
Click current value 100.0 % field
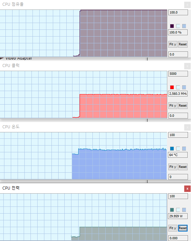(178, 32)
